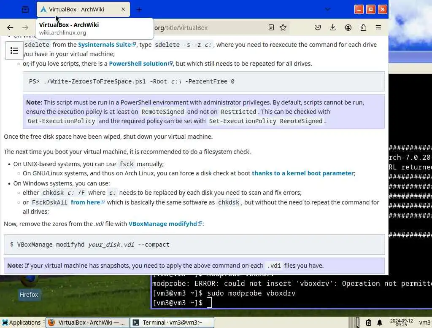
Task: Click the 'sdelete -s -z c:' code text
Action: [183, 45]
